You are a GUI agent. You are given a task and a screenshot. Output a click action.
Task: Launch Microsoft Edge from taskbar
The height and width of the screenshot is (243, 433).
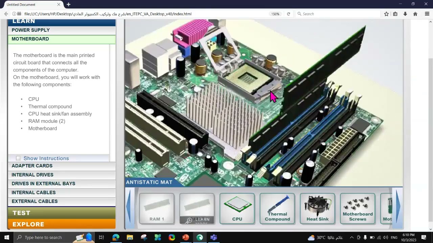click(x=116, y=237)
